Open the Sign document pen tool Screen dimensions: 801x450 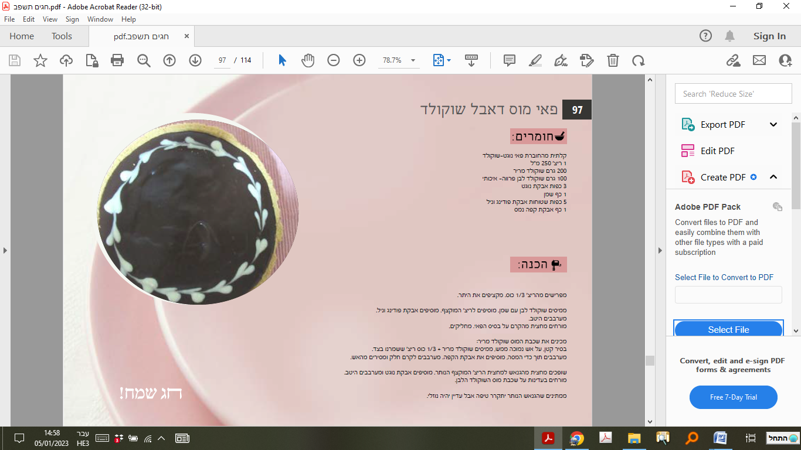(561, 60)
